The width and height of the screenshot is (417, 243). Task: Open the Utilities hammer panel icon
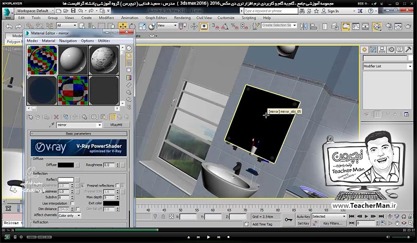(408, 49)
